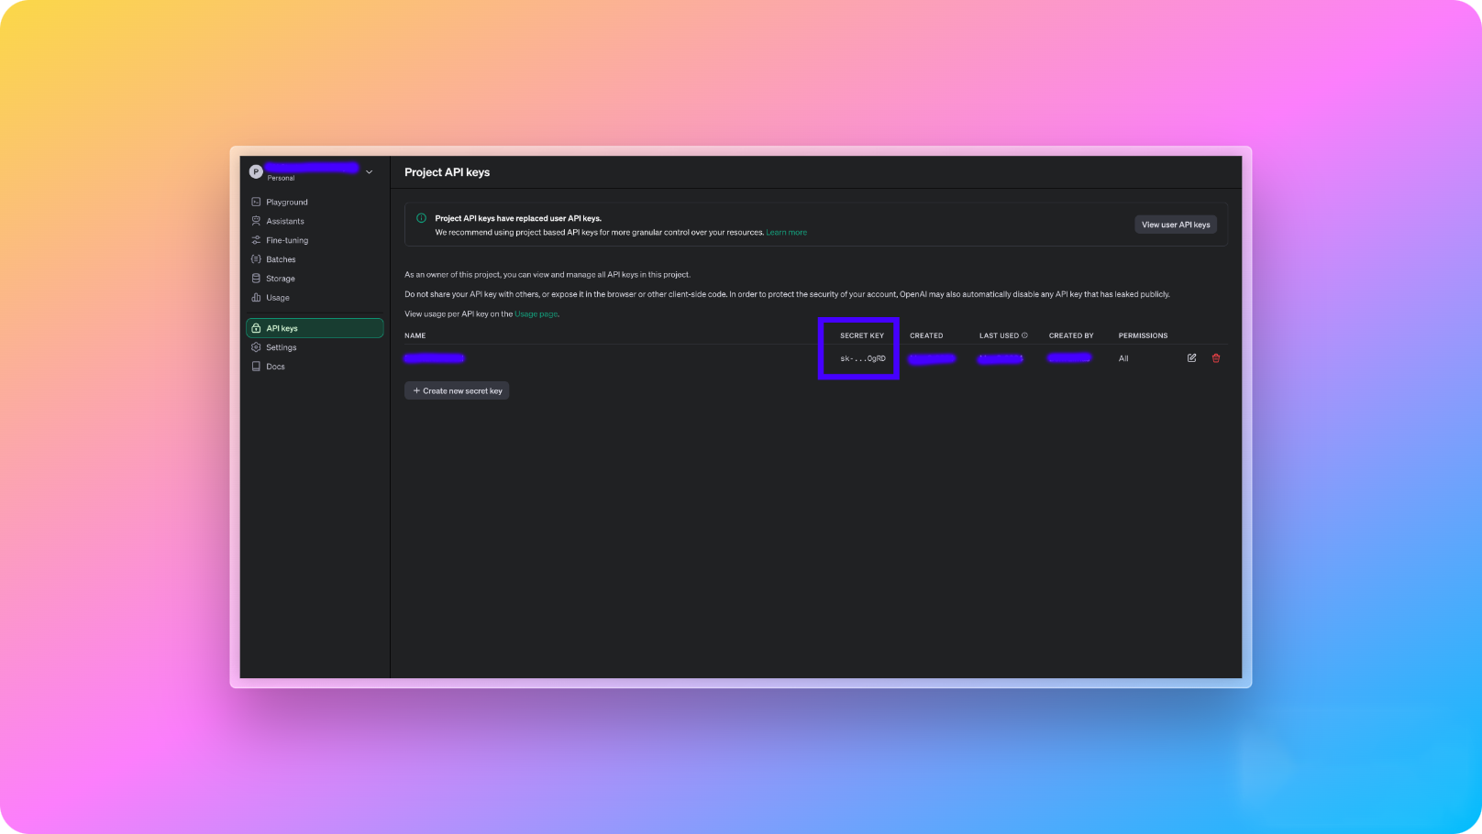Delete the API key with trash icon
The width and height of the screenshot is (1482, 834).
(1216, 358)
